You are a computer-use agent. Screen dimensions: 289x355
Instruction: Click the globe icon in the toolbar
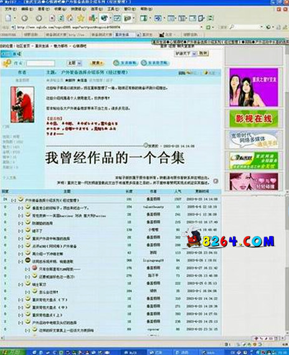[x=105, y=18]
